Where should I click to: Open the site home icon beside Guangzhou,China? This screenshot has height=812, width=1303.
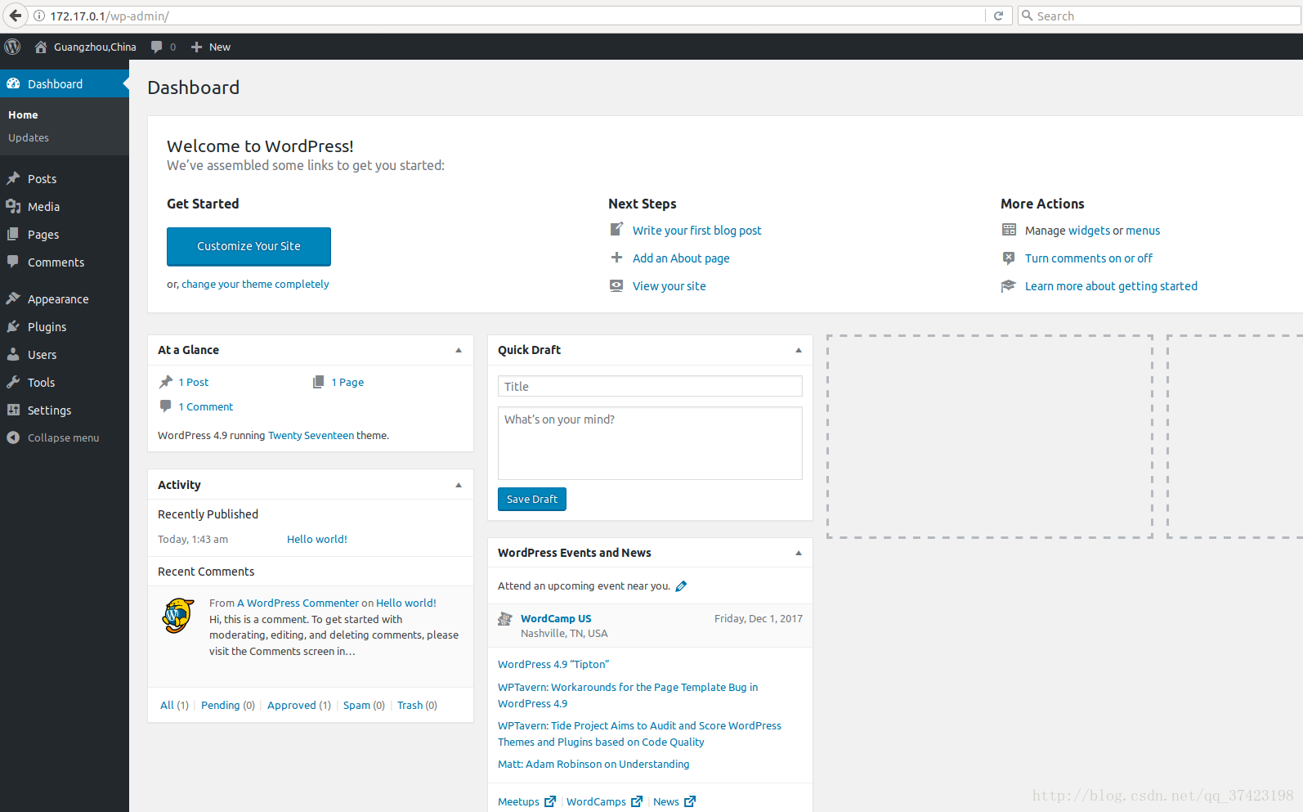point(41,47)
